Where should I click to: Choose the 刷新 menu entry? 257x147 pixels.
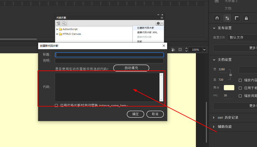click(x=148, y=41)
